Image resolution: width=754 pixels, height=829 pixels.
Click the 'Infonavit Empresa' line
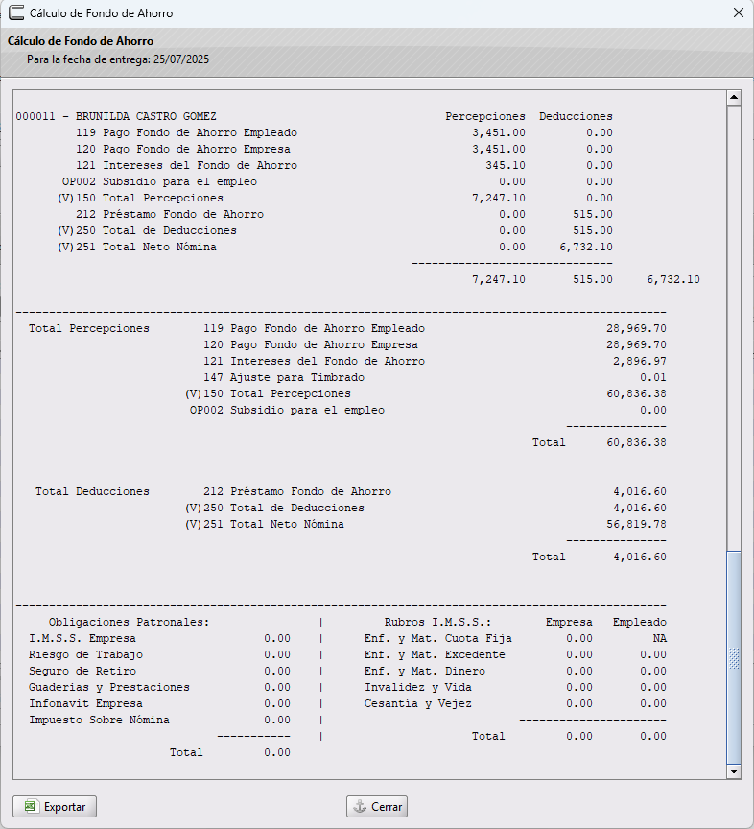[x=159, y=703]
